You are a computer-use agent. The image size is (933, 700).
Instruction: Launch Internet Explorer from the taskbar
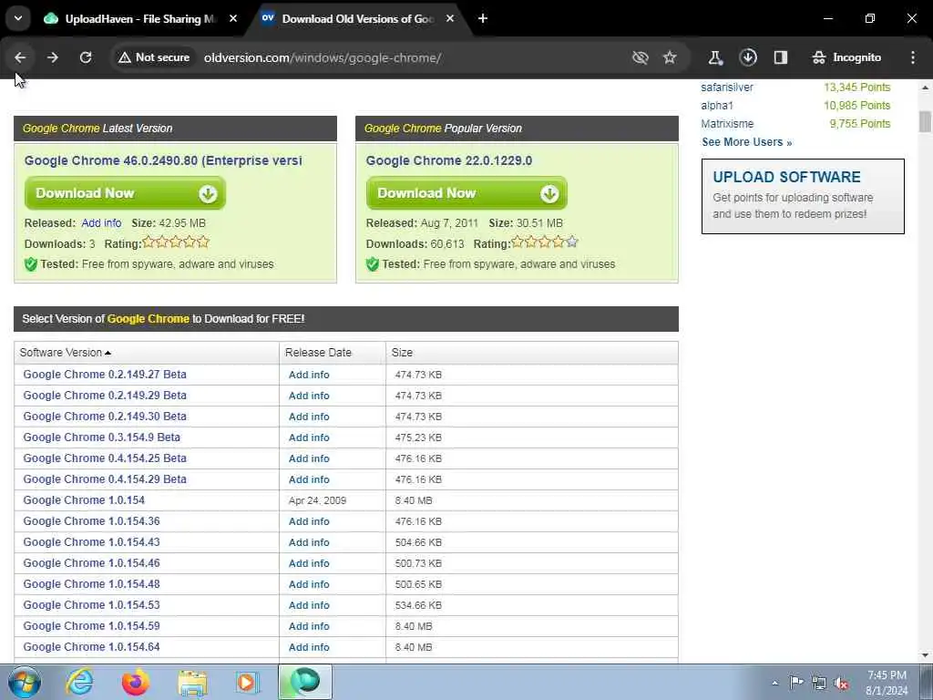pyautogui.click(x=79, y=682)
